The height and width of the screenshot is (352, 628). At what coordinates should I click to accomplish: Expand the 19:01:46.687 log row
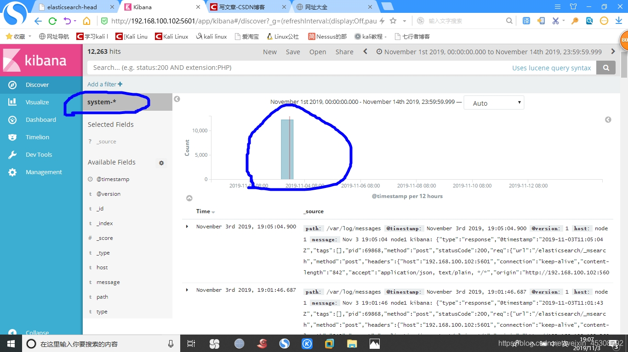click(187, 290)
